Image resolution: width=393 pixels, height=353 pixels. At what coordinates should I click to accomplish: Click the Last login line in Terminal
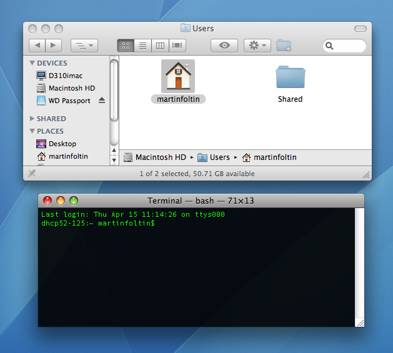click(x=133, y=214)
